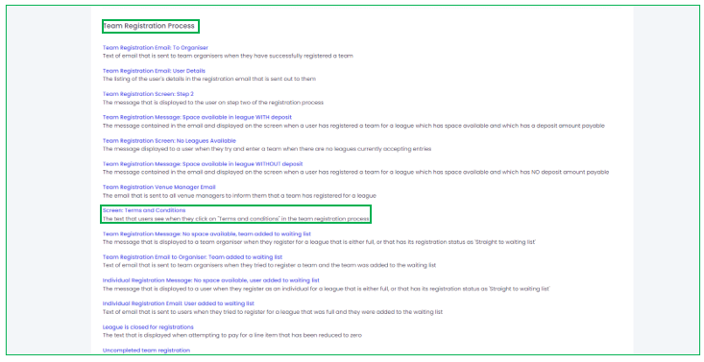Click description 'displayed to a team organiser when they register'
704x362 pixels.
(x=319, y=242)
